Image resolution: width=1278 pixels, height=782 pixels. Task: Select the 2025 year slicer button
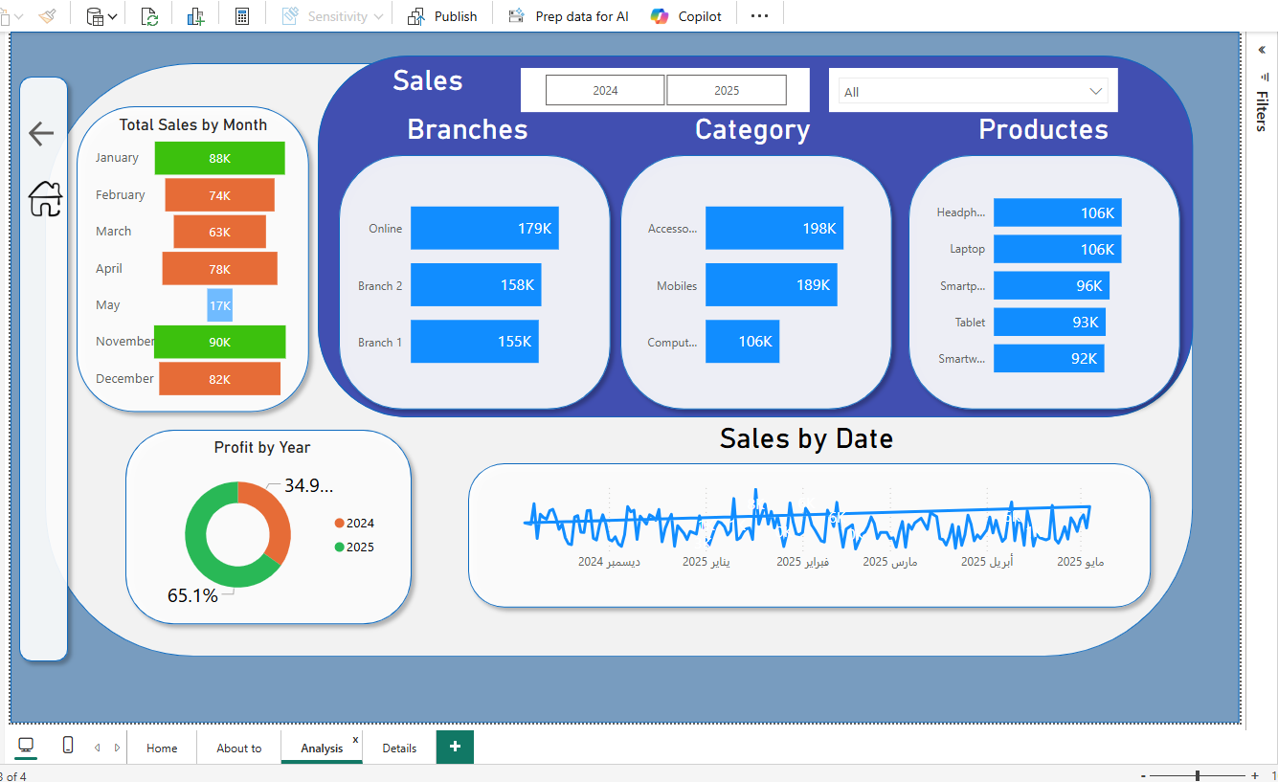tap(727, 91)
